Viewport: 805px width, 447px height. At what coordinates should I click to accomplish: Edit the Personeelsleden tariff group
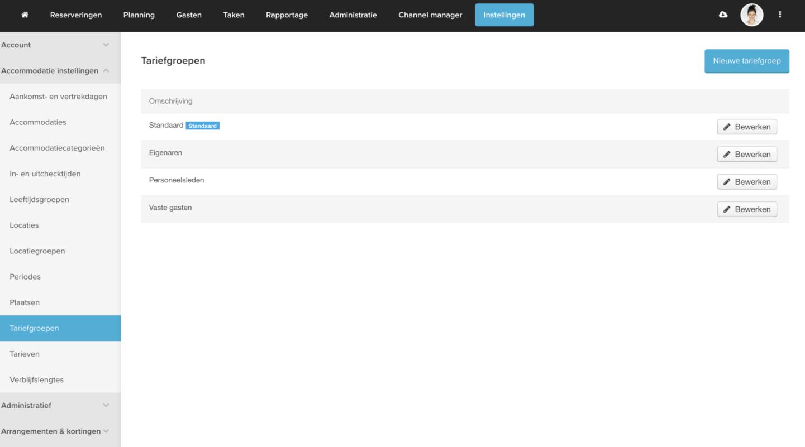[746, 182]
